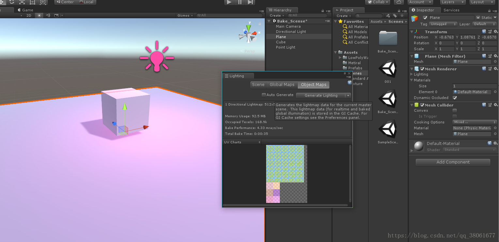Toggle the Local handle rotation button

(86, 2)
